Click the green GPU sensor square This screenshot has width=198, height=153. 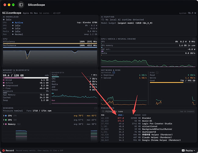(6, 120)
